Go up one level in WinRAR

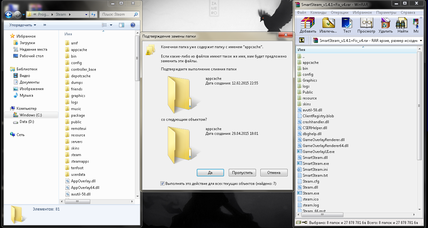coord(302,40)
